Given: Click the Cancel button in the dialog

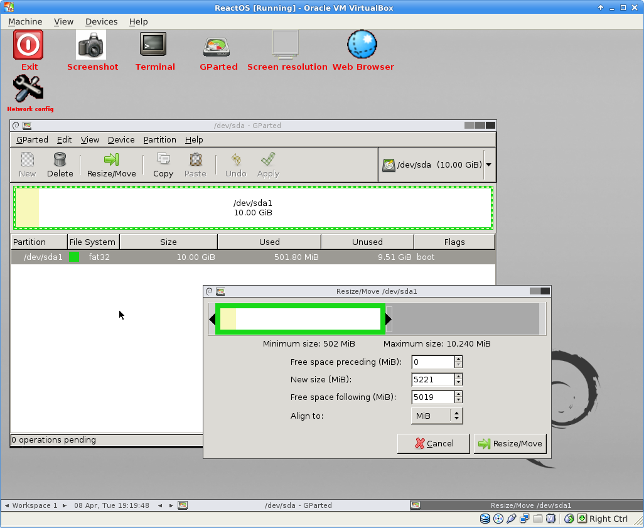Looking at the screenshot, I should pyautogui.click(x=434, y=443).
